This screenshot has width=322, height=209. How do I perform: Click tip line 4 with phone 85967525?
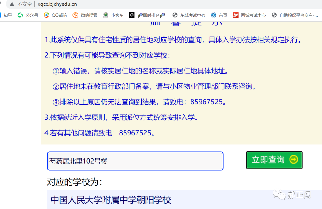click(x=100, y=133)
